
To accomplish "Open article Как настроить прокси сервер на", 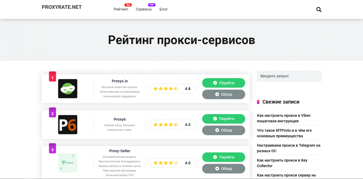I will pyautogui.click(x=286, y=175).
